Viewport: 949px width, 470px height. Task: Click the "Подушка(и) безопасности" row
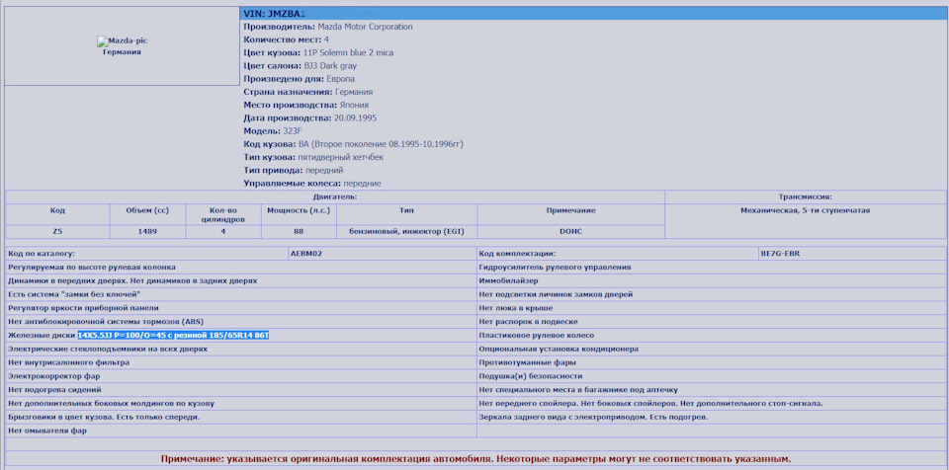pyautogui.click(x=711, y=376)
